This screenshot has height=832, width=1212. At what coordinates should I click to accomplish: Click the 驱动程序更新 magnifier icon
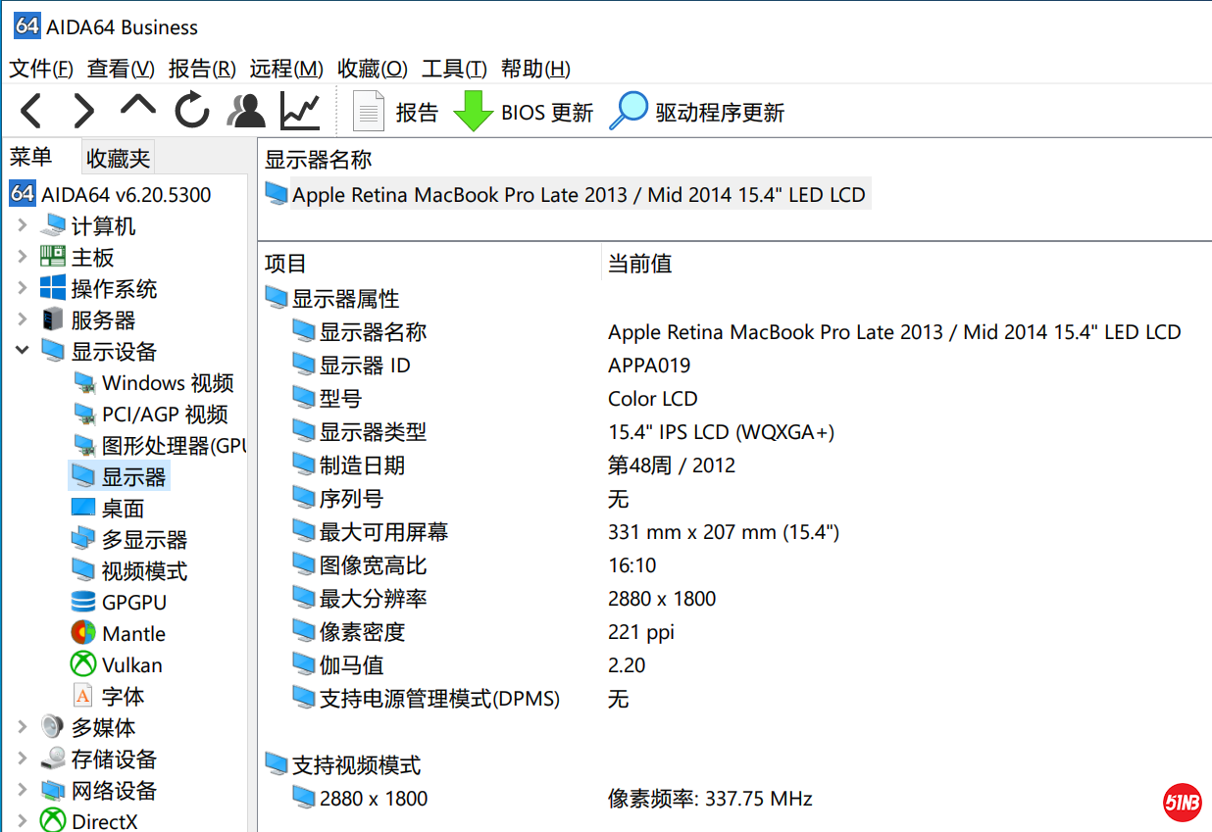628,111
